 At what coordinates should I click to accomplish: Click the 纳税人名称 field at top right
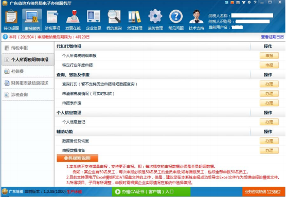click(x=252, y=15)
